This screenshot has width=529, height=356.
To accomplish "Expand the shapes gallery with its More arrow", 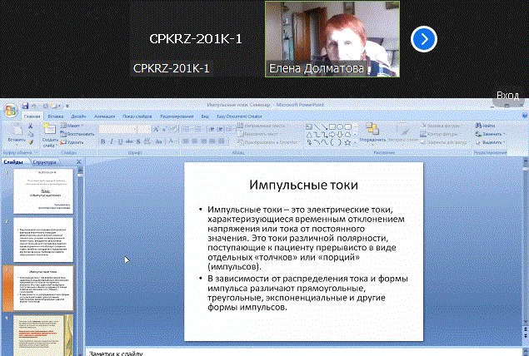I will (x=356, y=142).
